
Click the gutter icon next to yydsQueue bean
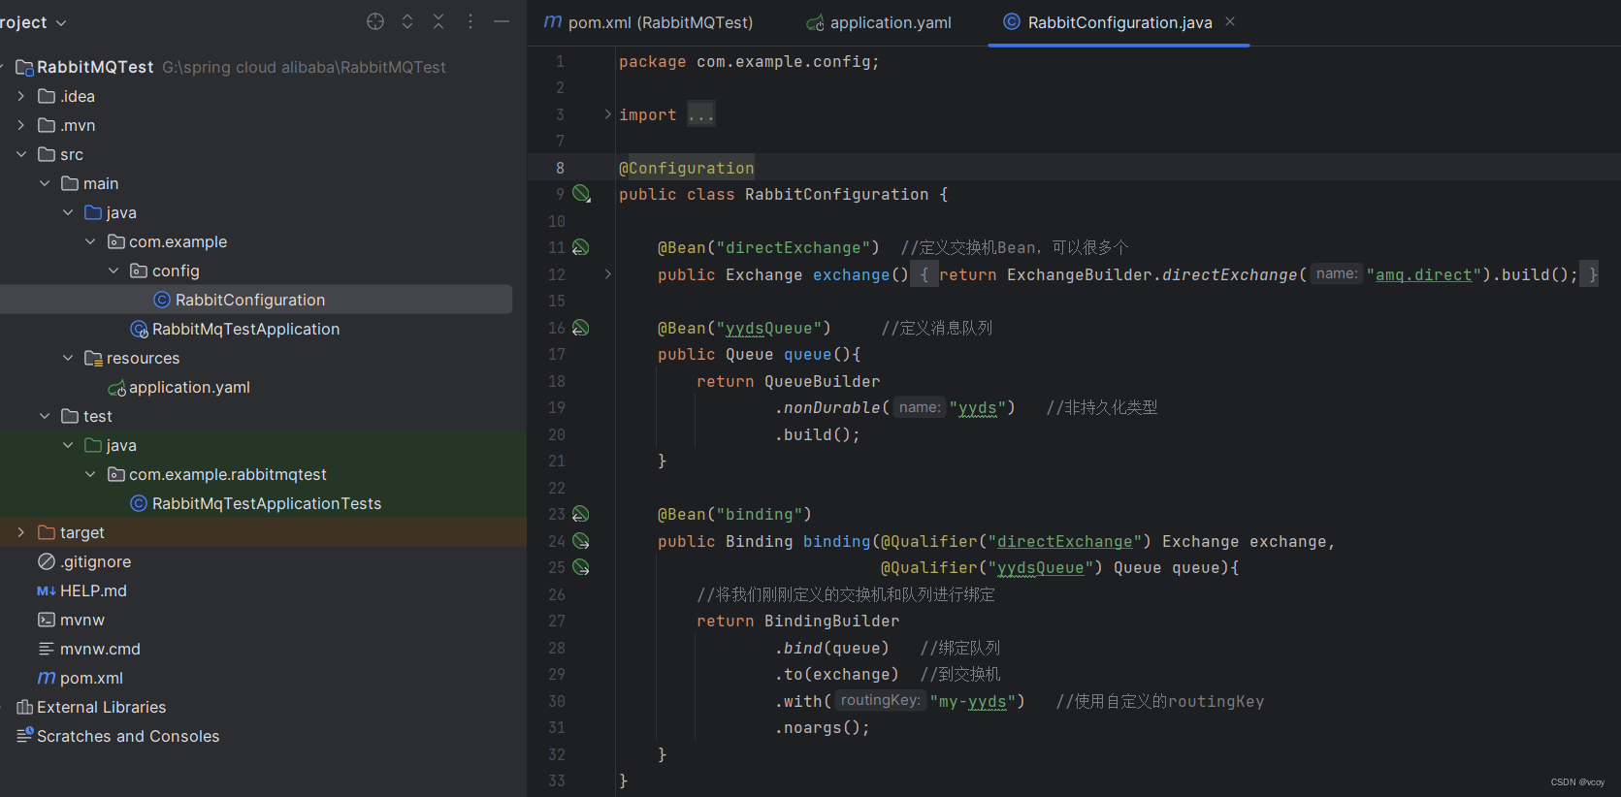click(x=580, y=328)
